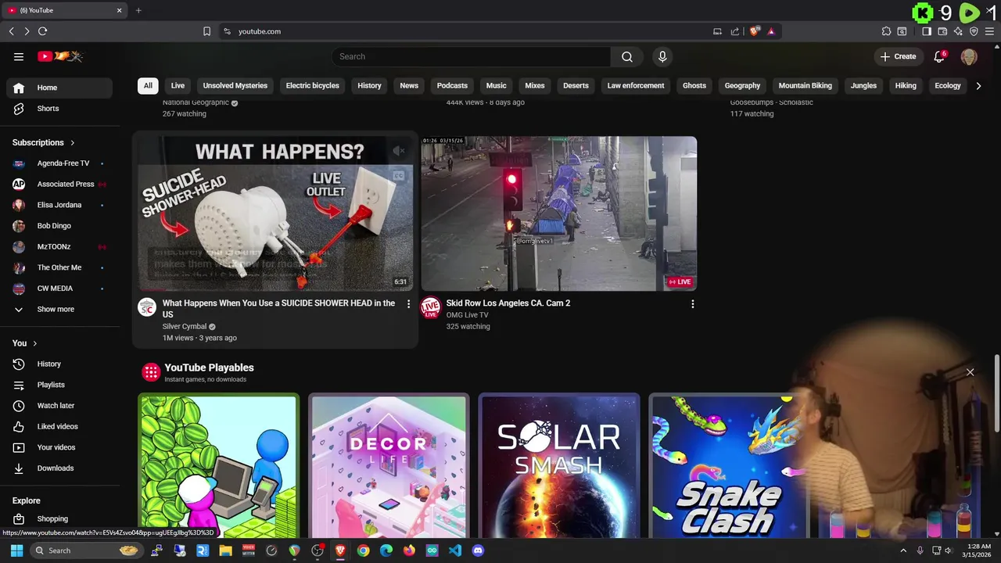Select the Unsolved Mysteries chip
This screenshot has height=563, width=1001.
[x=235, y=86]
